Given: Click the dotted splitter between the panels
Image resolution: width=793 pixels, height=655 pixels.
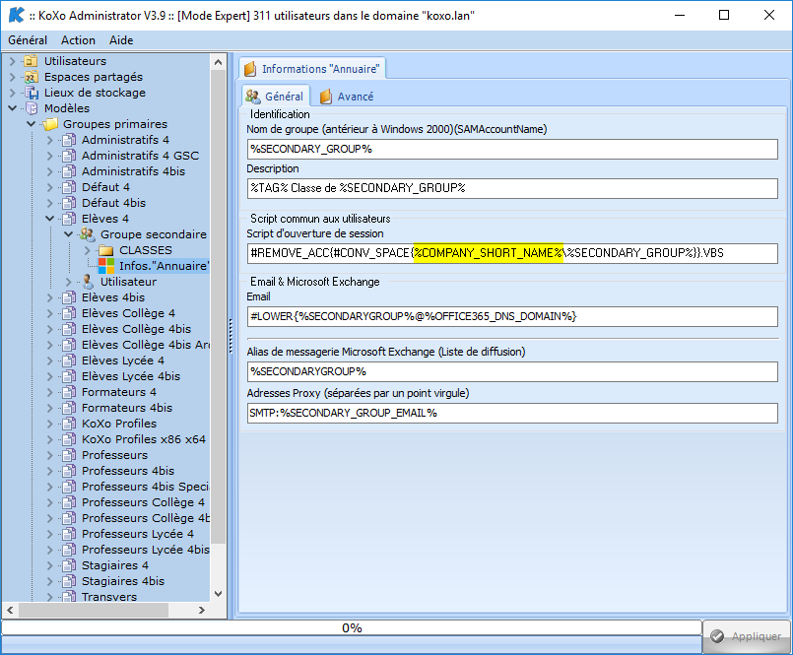Looking at the screenshot, I should tap(231, 335).
